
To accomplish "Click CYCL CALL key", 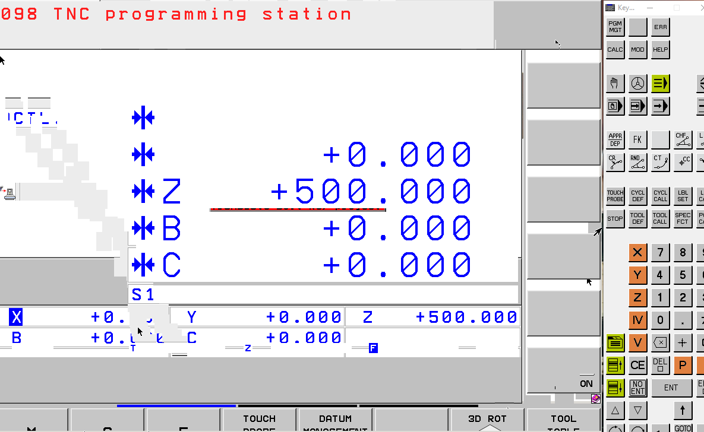I will coord(661,196).
